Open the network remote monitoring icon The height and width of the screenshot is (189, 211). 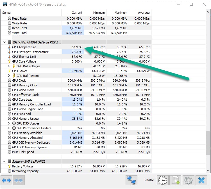(x=131, y=180)
